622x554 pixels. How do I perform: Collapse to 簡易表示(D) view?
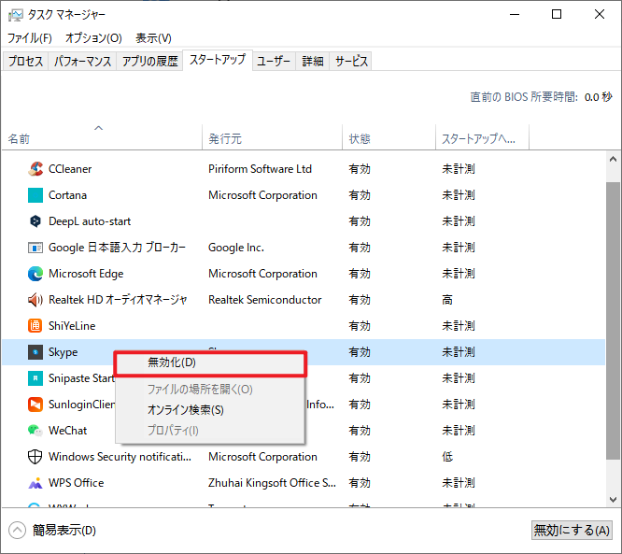pos(52,531)
